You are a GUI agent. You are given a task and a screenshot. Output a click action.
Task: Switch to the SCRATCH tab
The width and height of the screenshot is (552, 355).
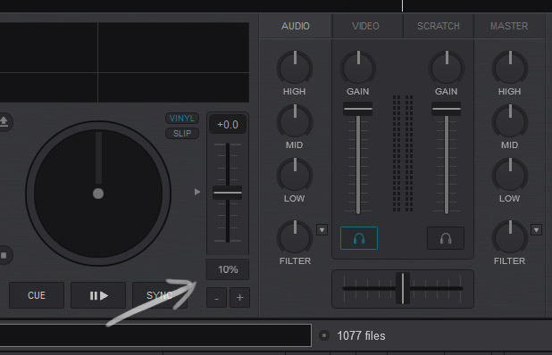tap(439, 26)
